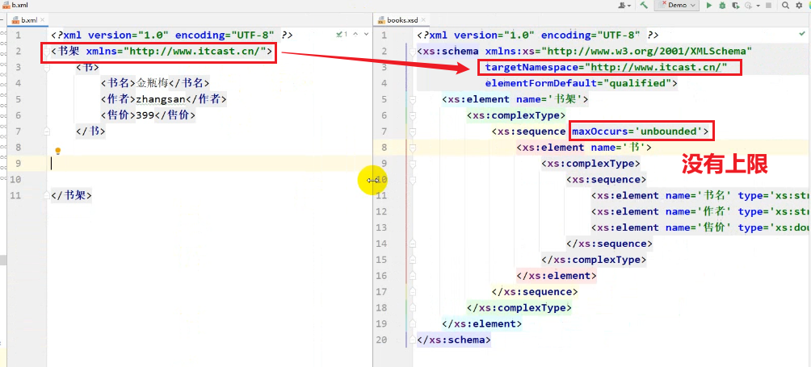
Task: Click the gray Stop square icon
Action: coord(768,5)
